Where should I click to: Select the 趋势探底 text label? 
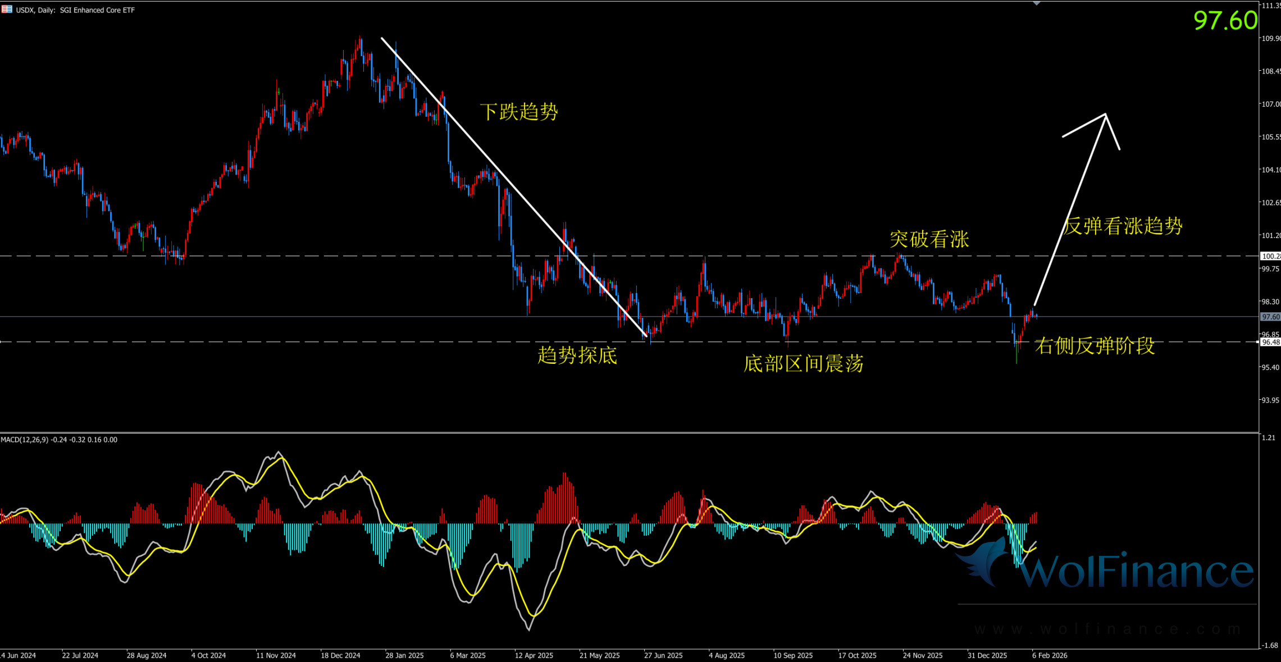click(577, 355)
